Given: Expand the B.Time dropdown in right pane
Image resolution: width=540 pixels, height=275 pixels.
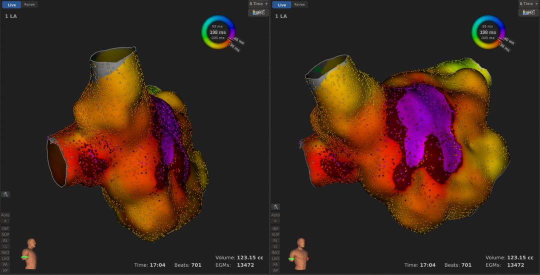Looking at the screenshot, I should click(x=528, y=4).
